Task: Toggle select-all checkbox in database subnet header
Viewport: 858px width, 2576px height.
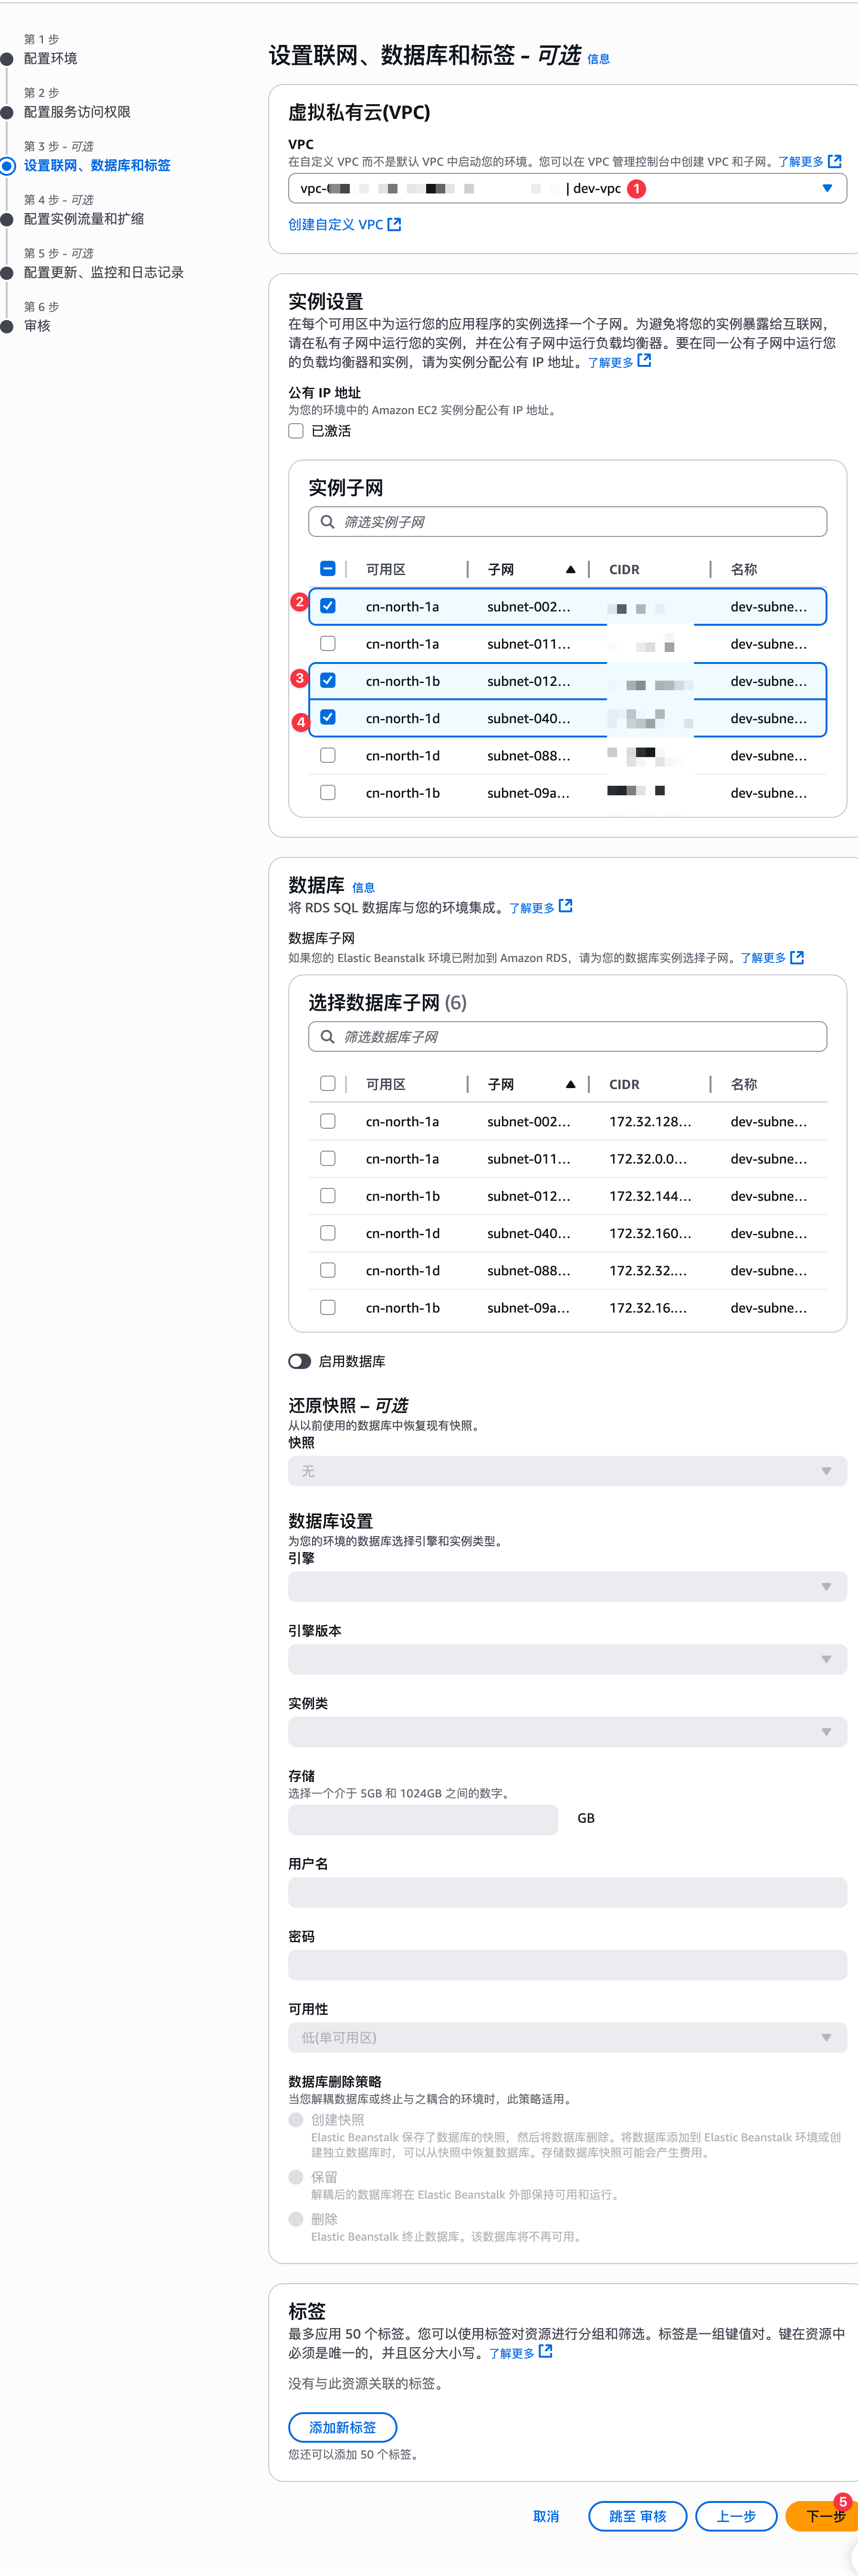Action: coord(328,1084)
